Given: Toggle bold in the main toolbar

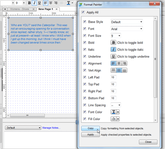Looking at the screenshot, I should tap(29, 3).
